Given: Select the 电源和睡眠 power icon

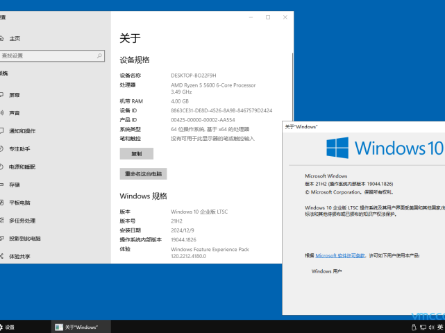Looking at the screenshot, I should (2, 167).
